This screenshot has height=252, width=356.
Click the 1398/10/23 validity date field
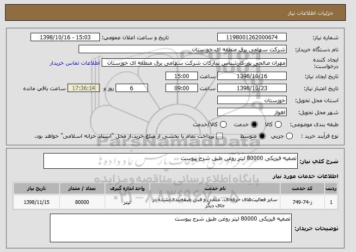coord(252,88)
